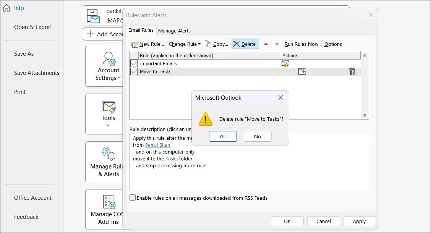431x233 pixels.
Task: Click the Tools button in Info pane
Action: point(108,114)
